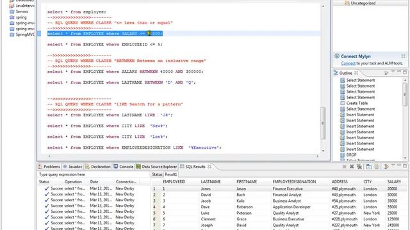Switch to the Problems tab
The image size is (410, 230).
(49, 166)
